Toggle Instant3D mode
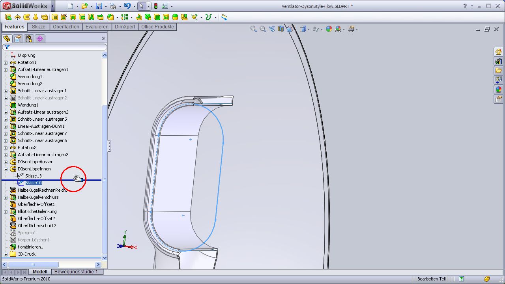Screen dimensions: 505x284 click(224, 17)
